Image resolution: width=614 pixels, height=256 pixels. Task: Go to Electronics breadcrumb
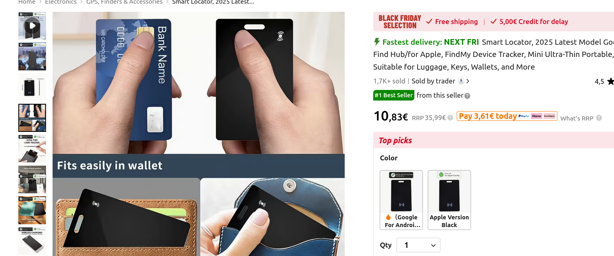coord(61,2)
